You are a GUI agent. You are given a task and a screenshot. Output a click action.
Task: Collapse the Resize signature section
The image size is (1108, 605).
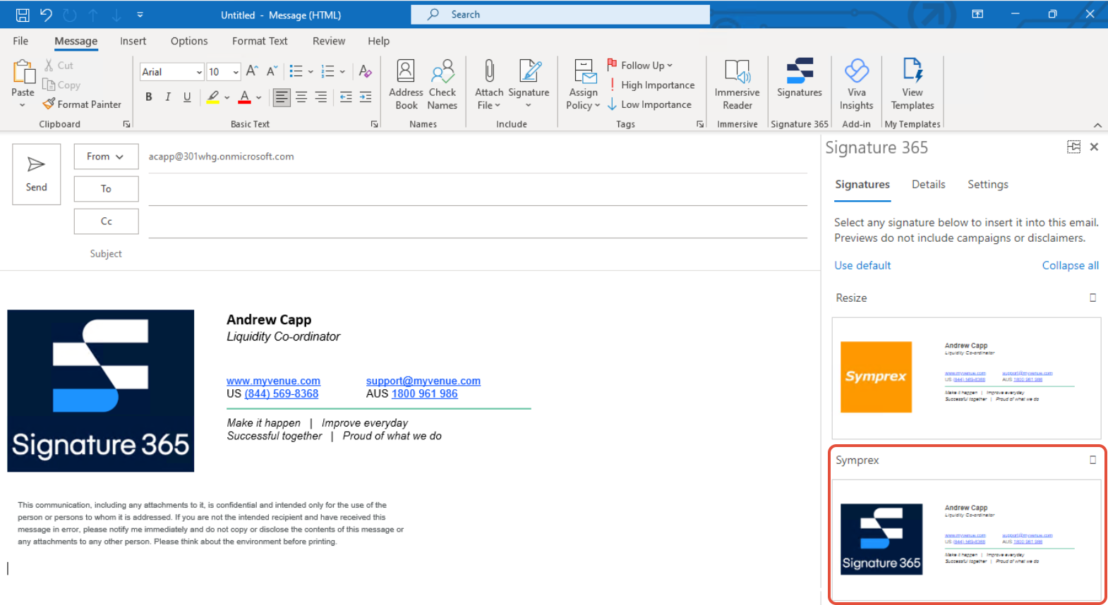[x=1092, y=298]
